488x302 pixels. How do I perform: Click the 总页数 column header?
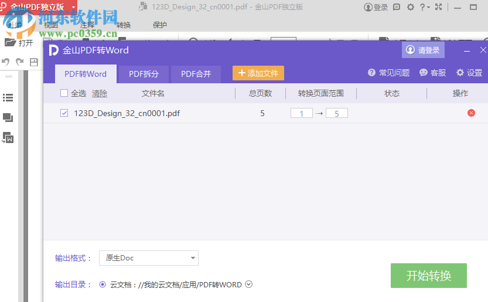tap(261, 93)
